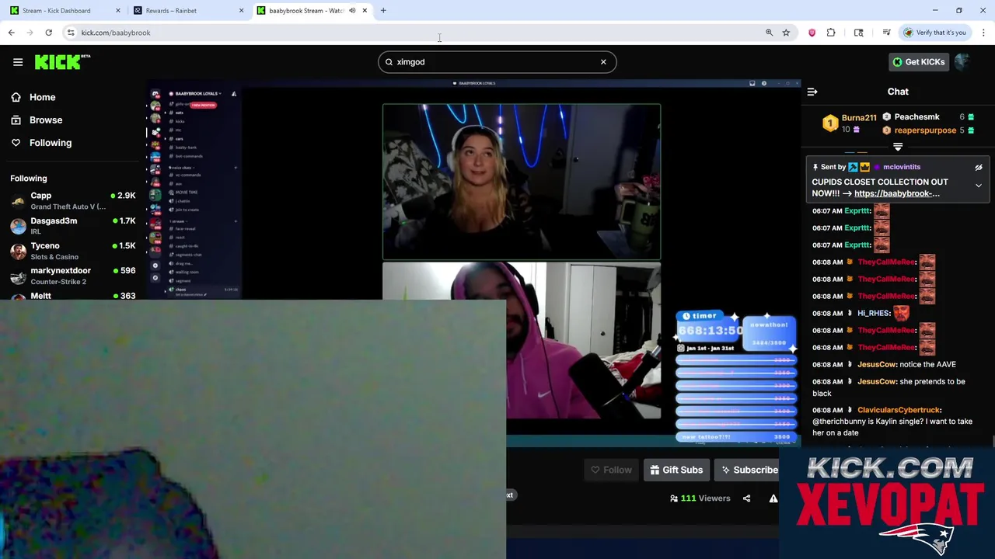Click JesusCow username on AAVE message
The height and width of the screenshot is (559, 995).
(878, 365)
